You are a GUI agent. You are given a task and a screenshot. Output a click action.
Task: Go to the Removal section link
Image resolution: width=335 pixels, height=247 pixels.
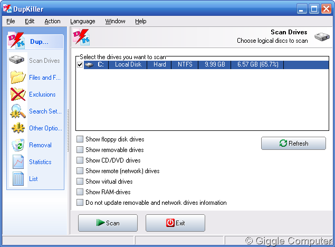tap(41, 145)
